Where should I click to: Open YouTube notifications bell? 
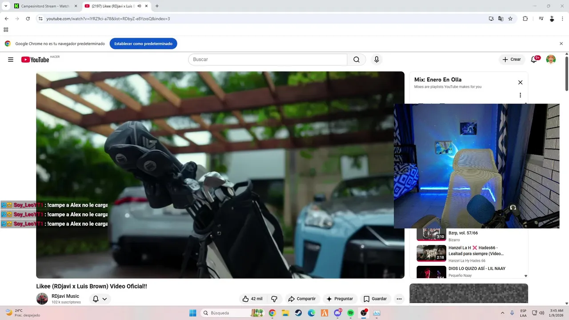[534, 60]
